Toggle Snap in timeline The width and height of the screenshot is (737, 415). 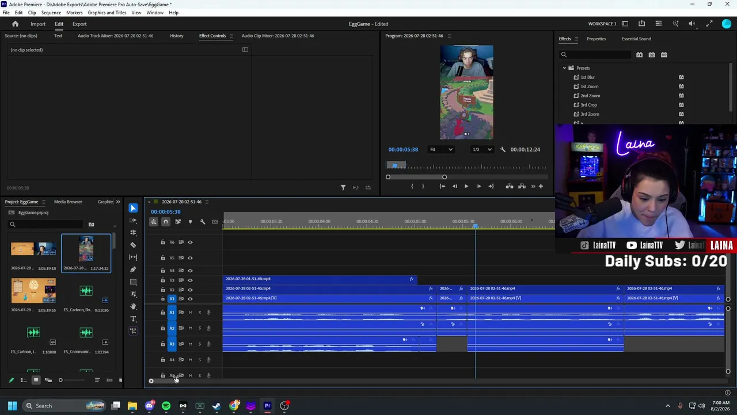pos(165,222)
